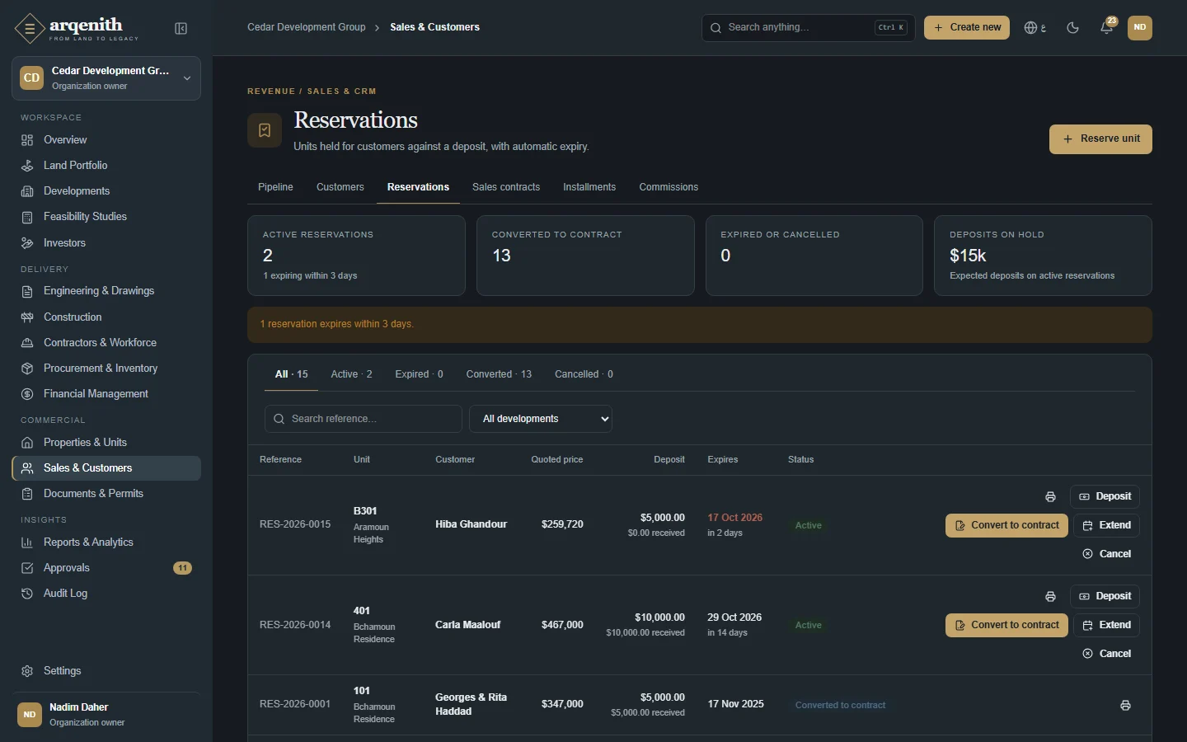Image resolution: width=1187 pixels, height=742 pixels.
Task: Open the Installments tab
Action: [589, 187]
